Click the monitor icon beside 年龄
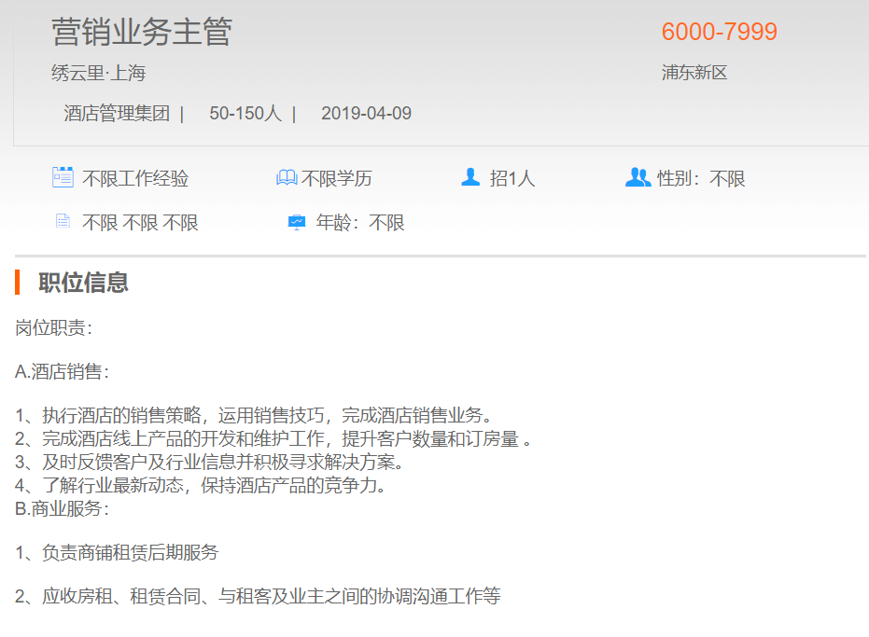 [x=297, y=222]
